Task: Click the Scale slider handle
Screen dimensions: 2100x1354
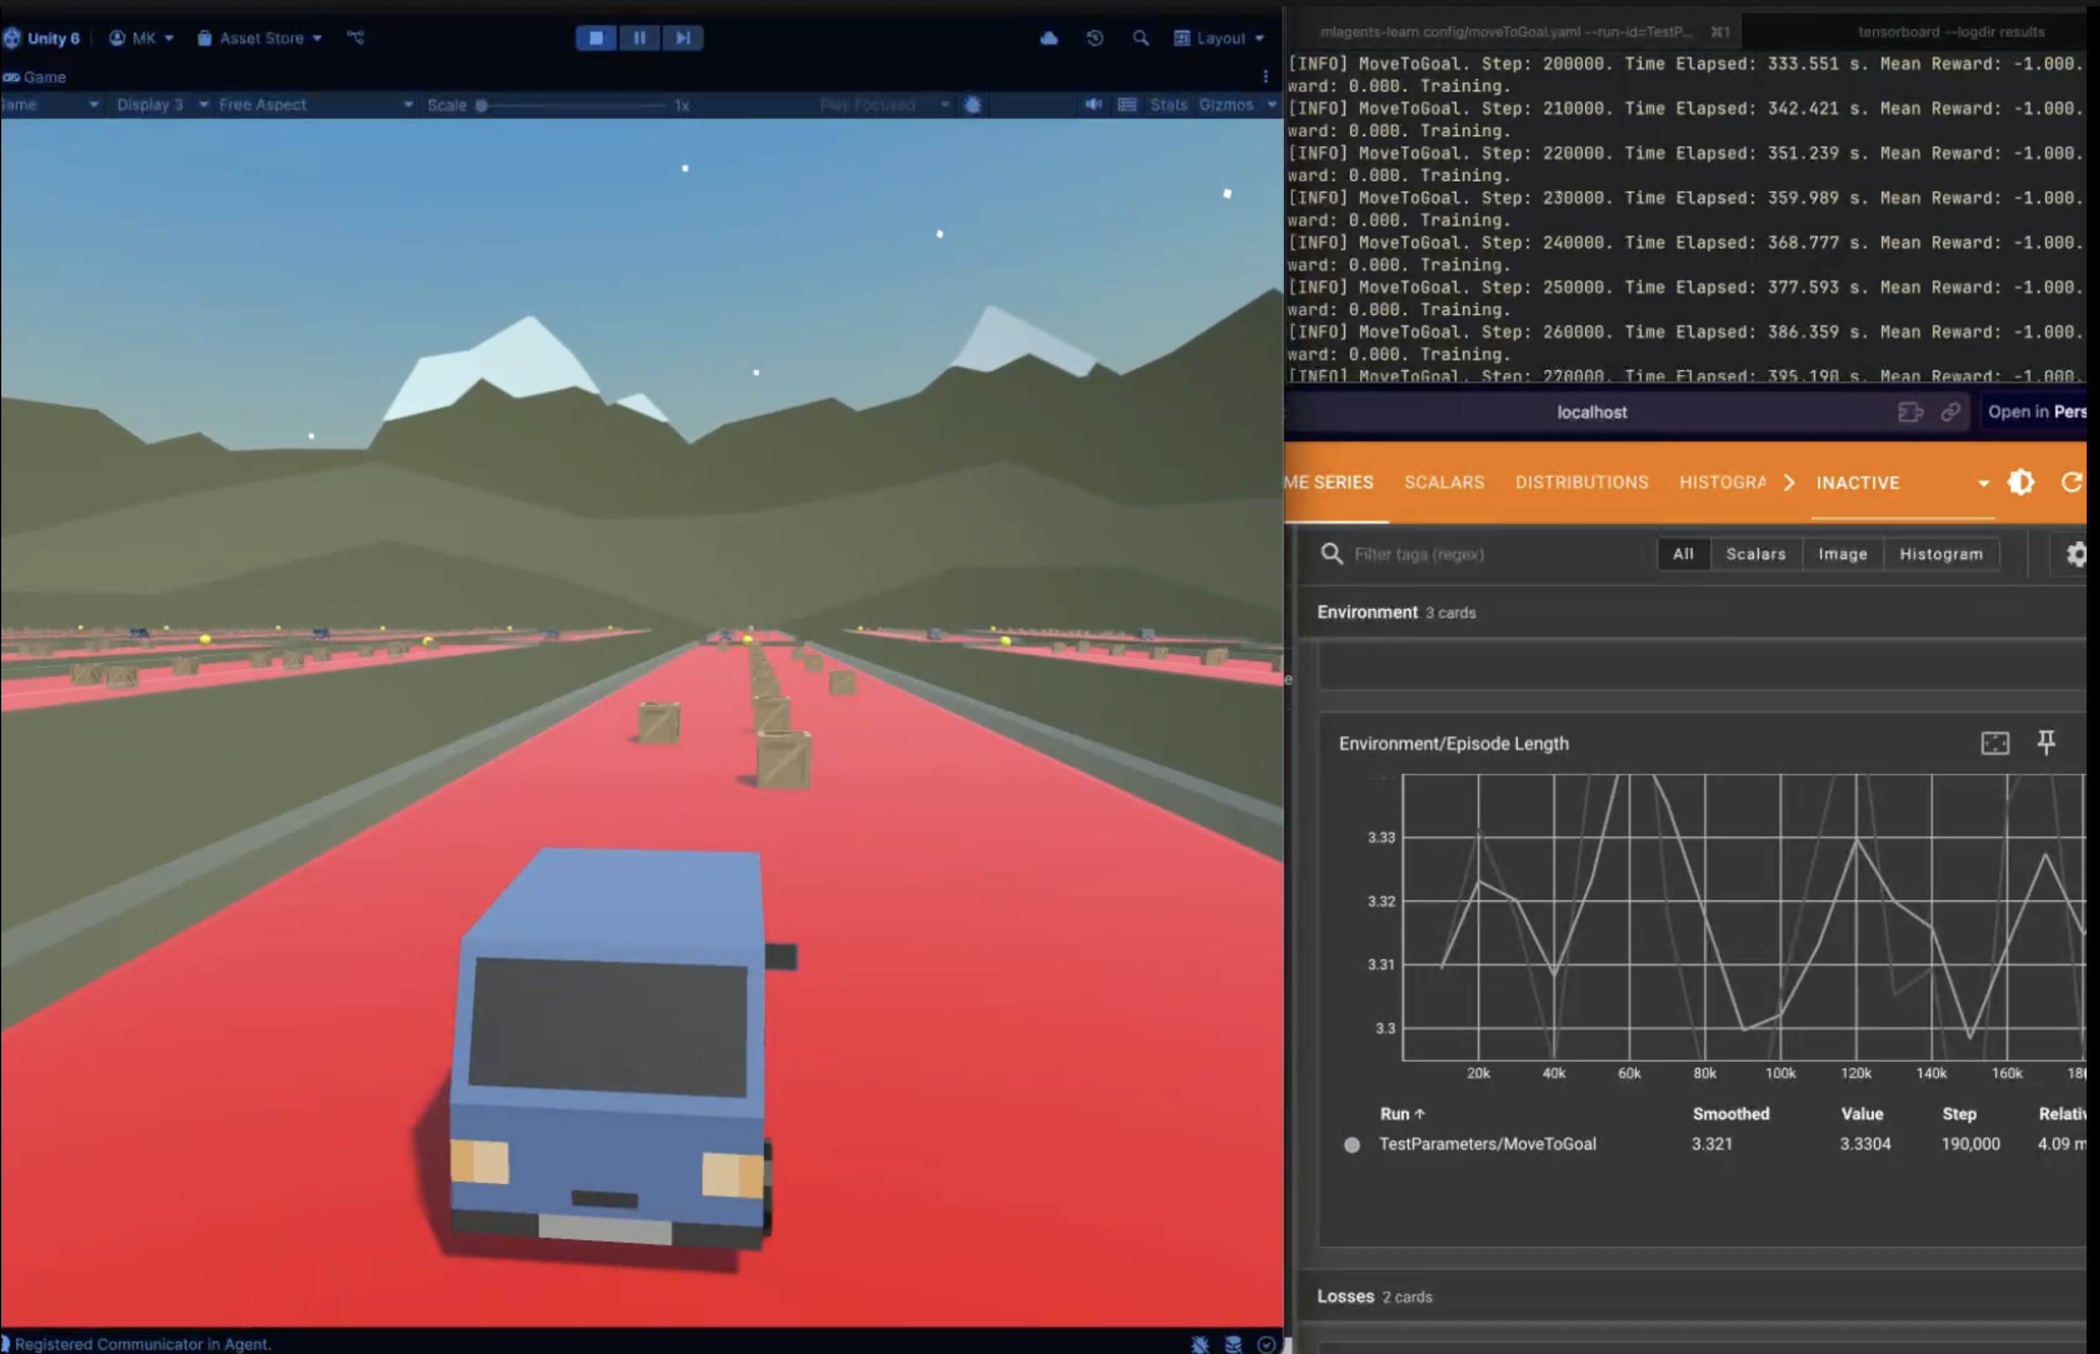Action: pyautogui.click(x=482, y=106)
